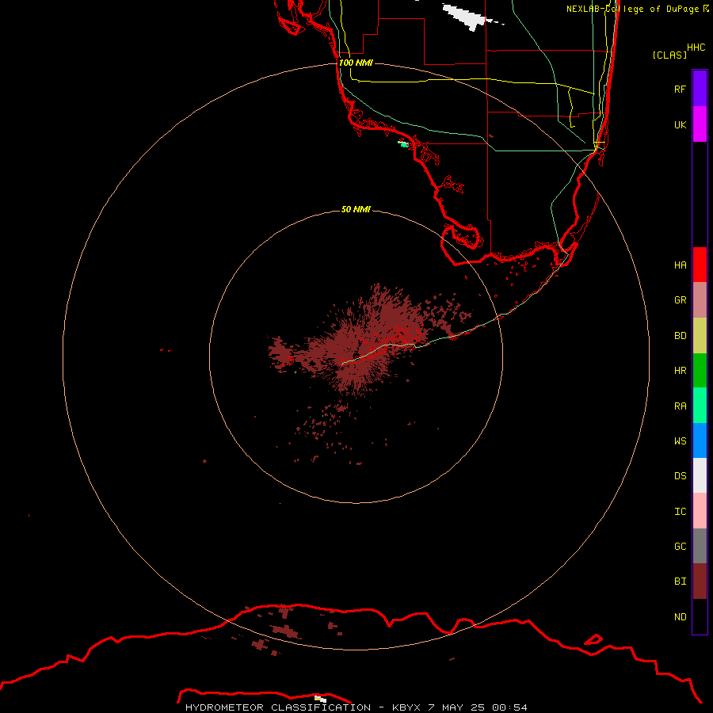
Task: Click the GR legend color swatch
Action: (x=700, y=300)
